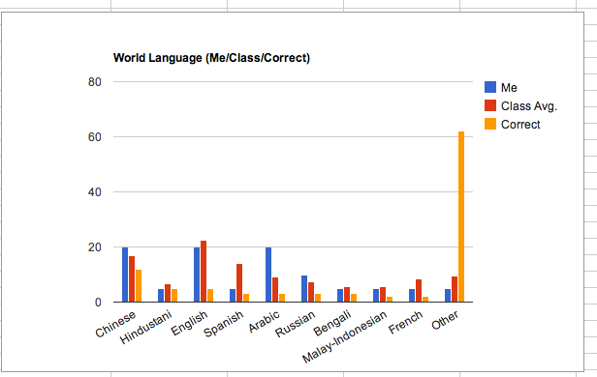Select the orange Chinese Correct bar

tap(139, 286)
